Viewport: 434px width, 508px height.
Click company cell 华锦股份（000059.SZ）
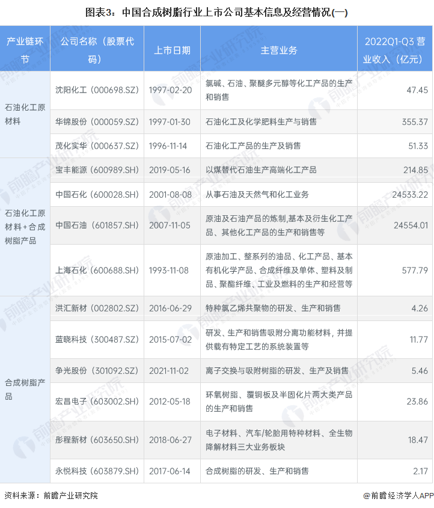(x=97, y=122)
